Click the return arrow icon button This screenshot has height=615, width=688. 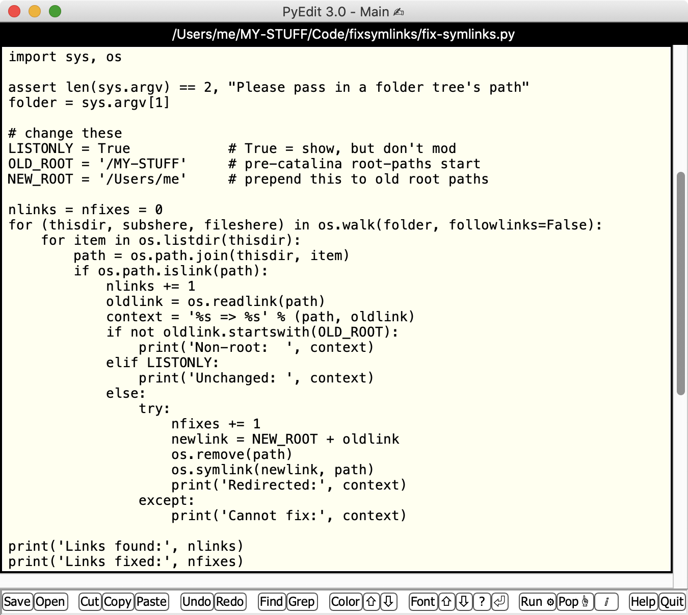tap(499, 602)
